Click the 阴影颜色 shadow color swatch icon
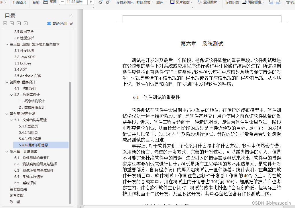295x208 pixels. click(244, 2)
